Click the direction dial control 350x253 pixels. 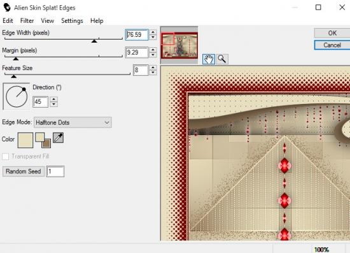(x=17, y=96)
